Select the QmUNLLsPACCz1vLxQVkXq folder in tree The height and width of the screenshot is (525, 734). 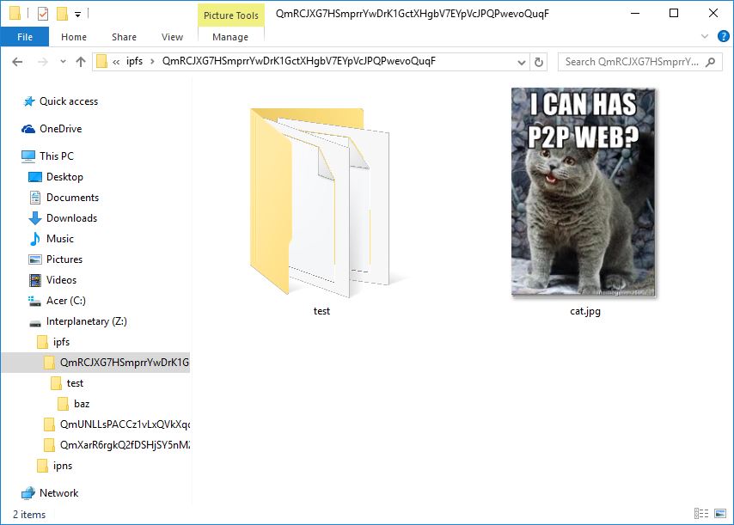click(116, 424)
